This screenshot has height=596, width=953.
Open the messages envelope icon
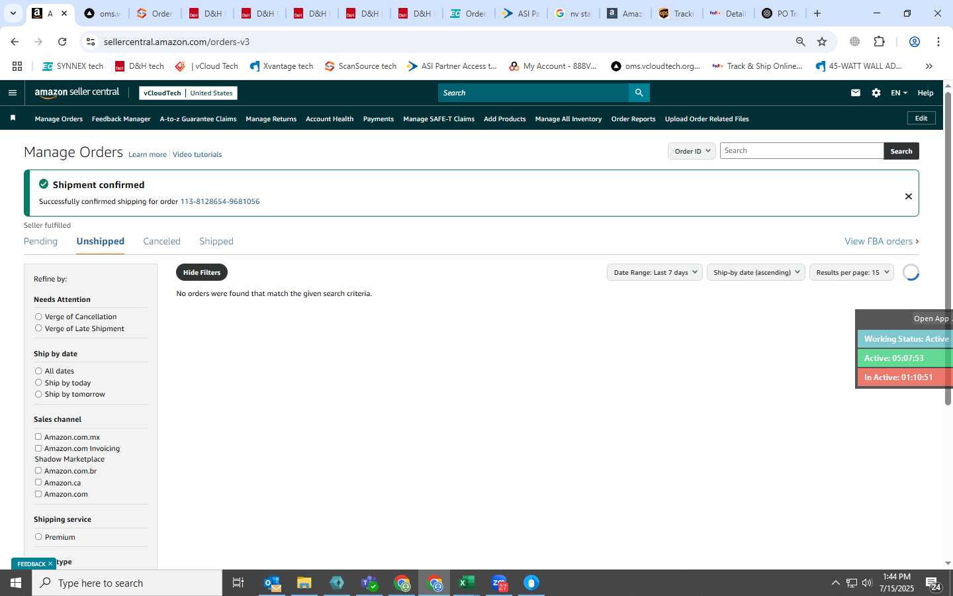tap(856, 93)
